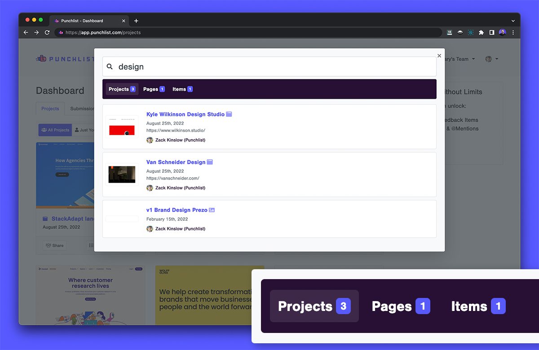Click the oval-shaped extension icon in the toolbar
Image resolution: width=539 pixels, height=350 pixels.
click(x=460, y=32)
